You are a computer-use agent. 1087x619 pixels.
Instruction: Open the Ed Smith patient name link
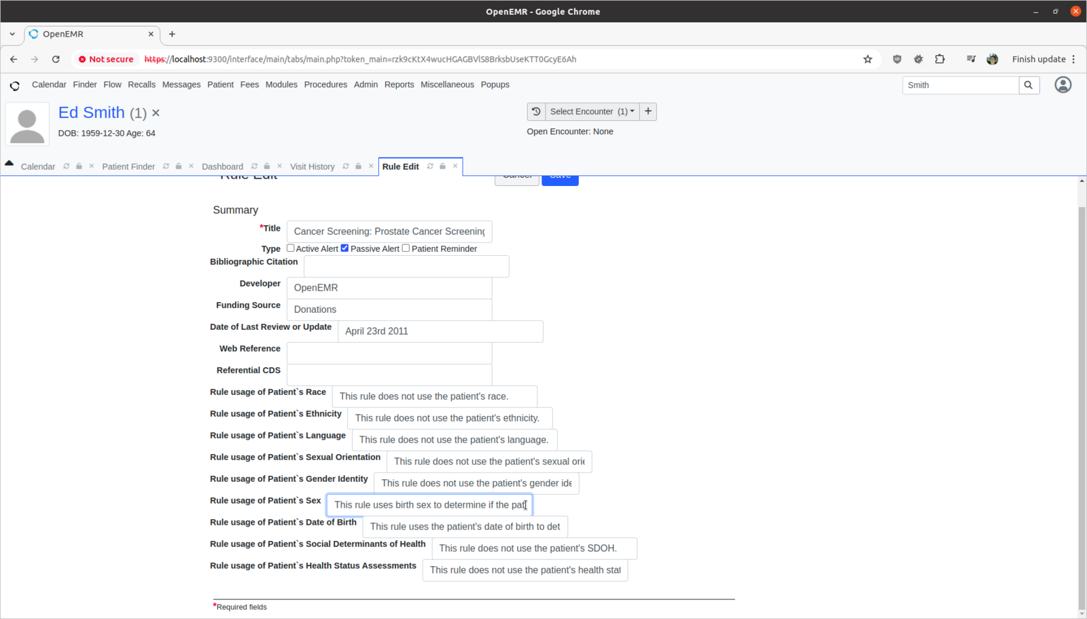91,113
